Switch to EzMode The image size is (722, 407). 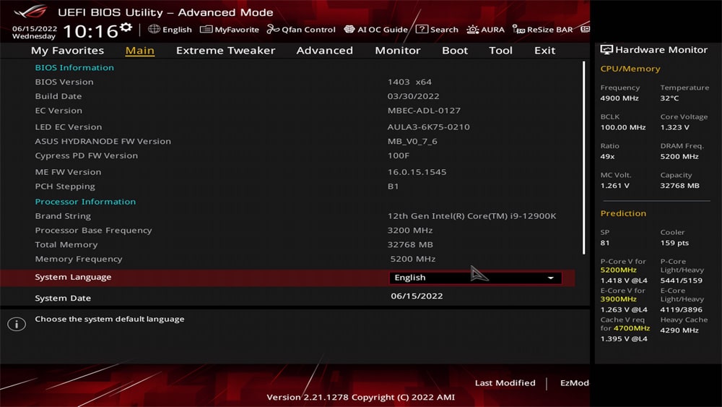[x=575, y=383]
